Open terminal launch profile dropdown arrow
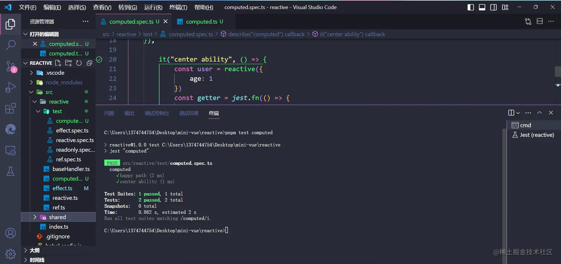The height and width of the screenshot is (264, 561). 518,113
